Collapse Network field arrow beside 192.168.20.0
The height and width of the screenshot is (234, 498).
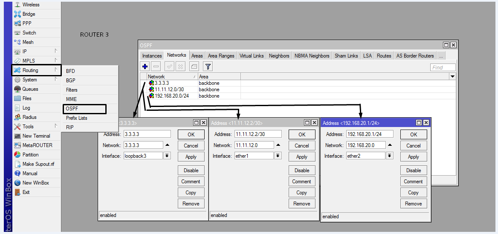(390, 145)
